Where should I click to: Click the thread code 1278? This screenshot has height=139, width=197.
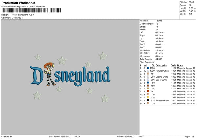coord(174,91)
